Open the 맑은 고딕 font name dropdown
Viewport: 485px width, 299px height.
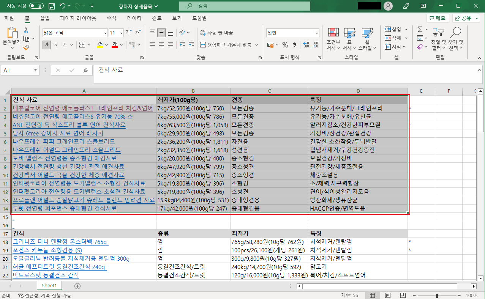(x=105, y=33)
